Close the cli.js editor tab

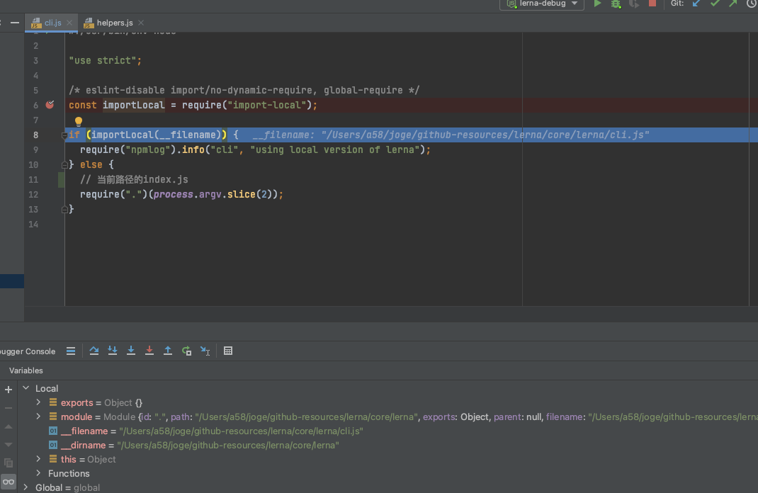click(x=69, y=23)
